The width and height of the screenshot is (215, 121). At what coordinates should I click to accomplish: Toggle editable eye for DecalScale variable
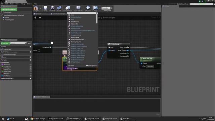[31, 71]
